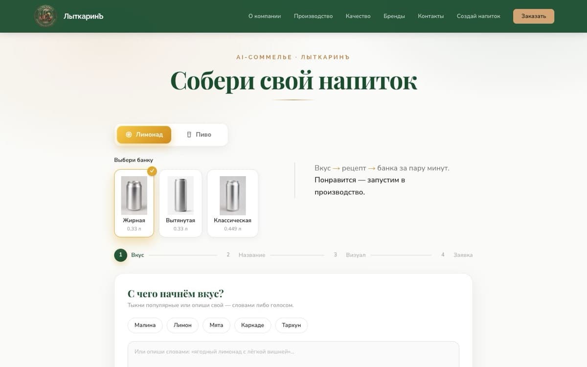587x367 pixels.
Task: Open Создай напиток in the navigation
Action: coord(478,16)
